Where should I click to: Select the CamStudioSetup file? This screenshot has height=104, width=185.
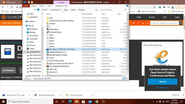click(x=55, y=32)
